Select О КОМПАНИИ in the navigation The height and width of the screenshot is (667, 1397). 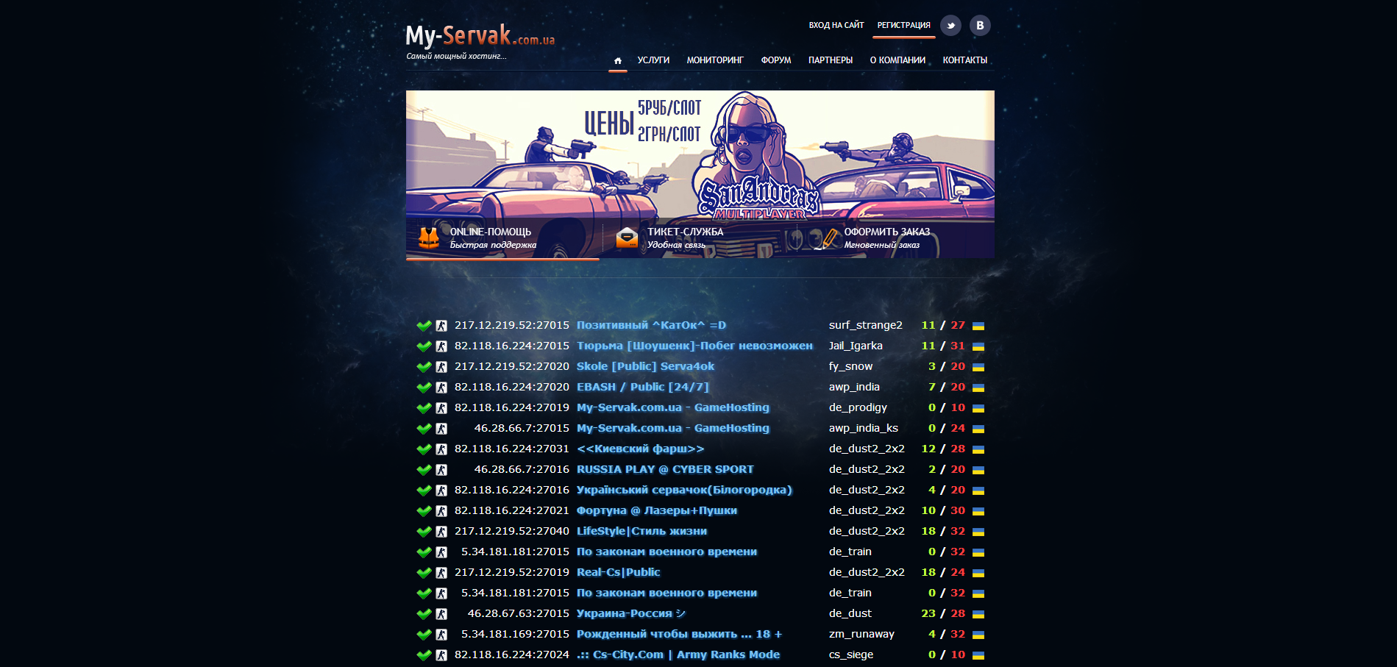897,60
